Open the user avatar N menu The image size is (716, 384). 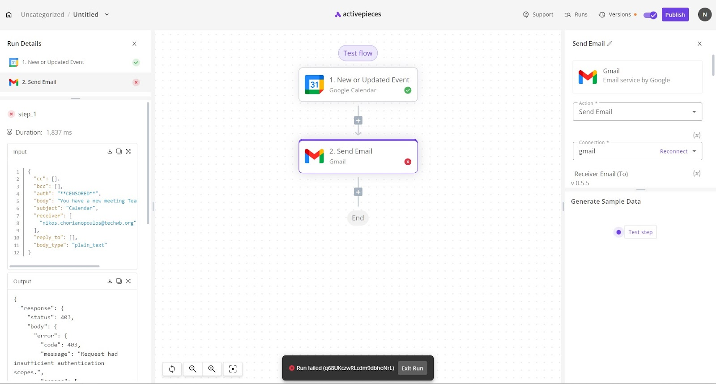(x=704, y=14)
